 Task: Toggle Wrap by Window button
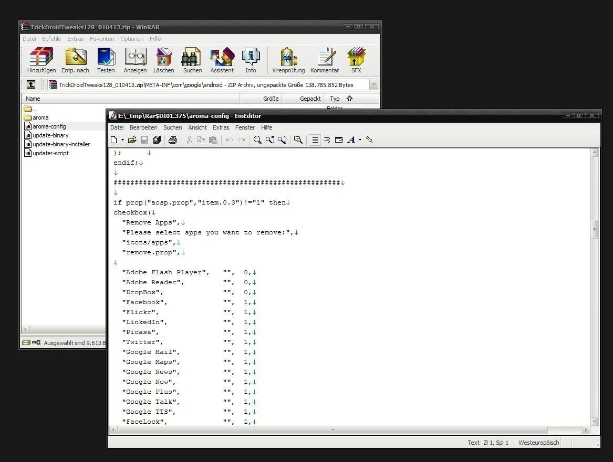point(339,140)
